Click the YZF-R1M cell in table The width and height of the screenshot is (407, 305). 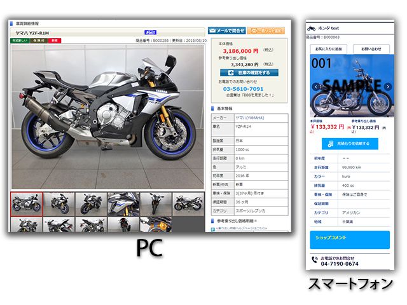[261, 130]
